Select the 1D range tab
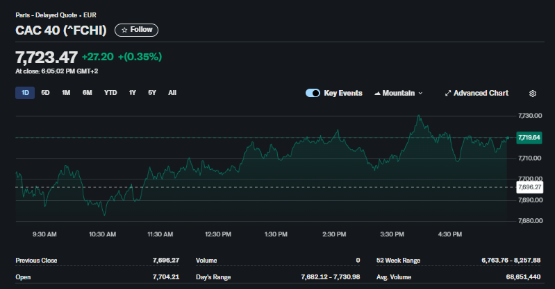This screenshot has width=555, height=289. point(25,93)
